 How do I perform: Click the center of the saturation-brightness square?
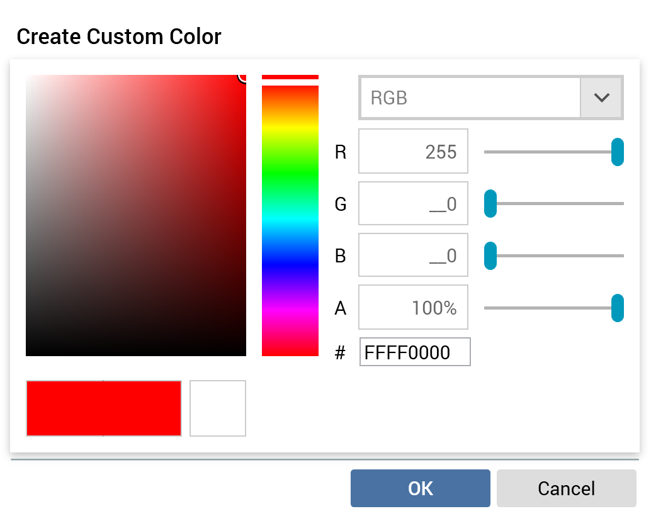click(136, 216)
